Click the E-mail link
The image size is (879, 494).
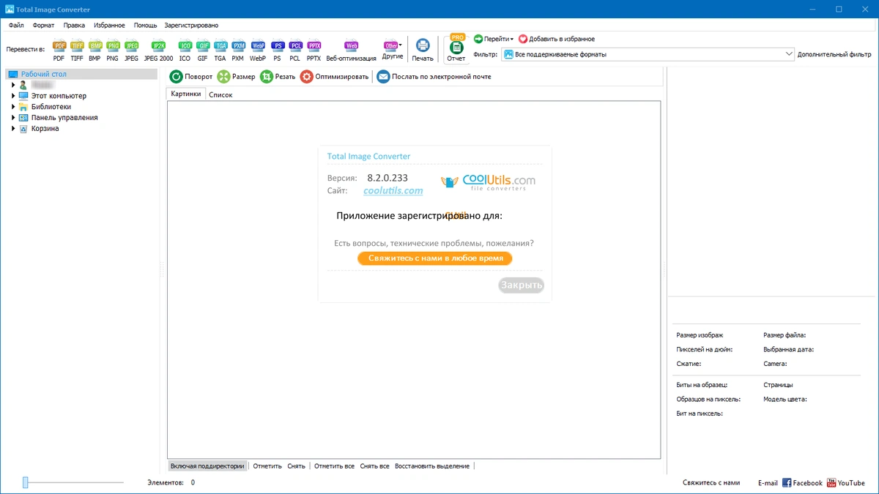(768, 483)
